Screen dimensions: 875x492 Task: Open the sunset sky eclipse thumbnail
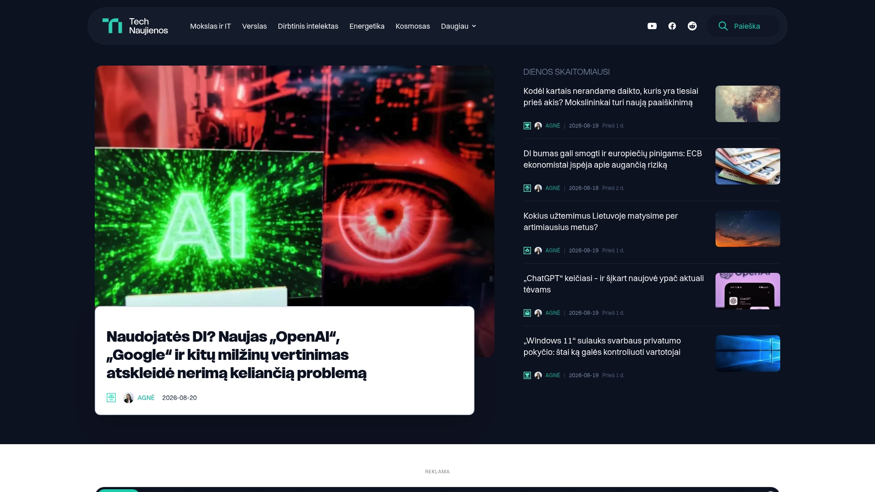click(747, 229)
